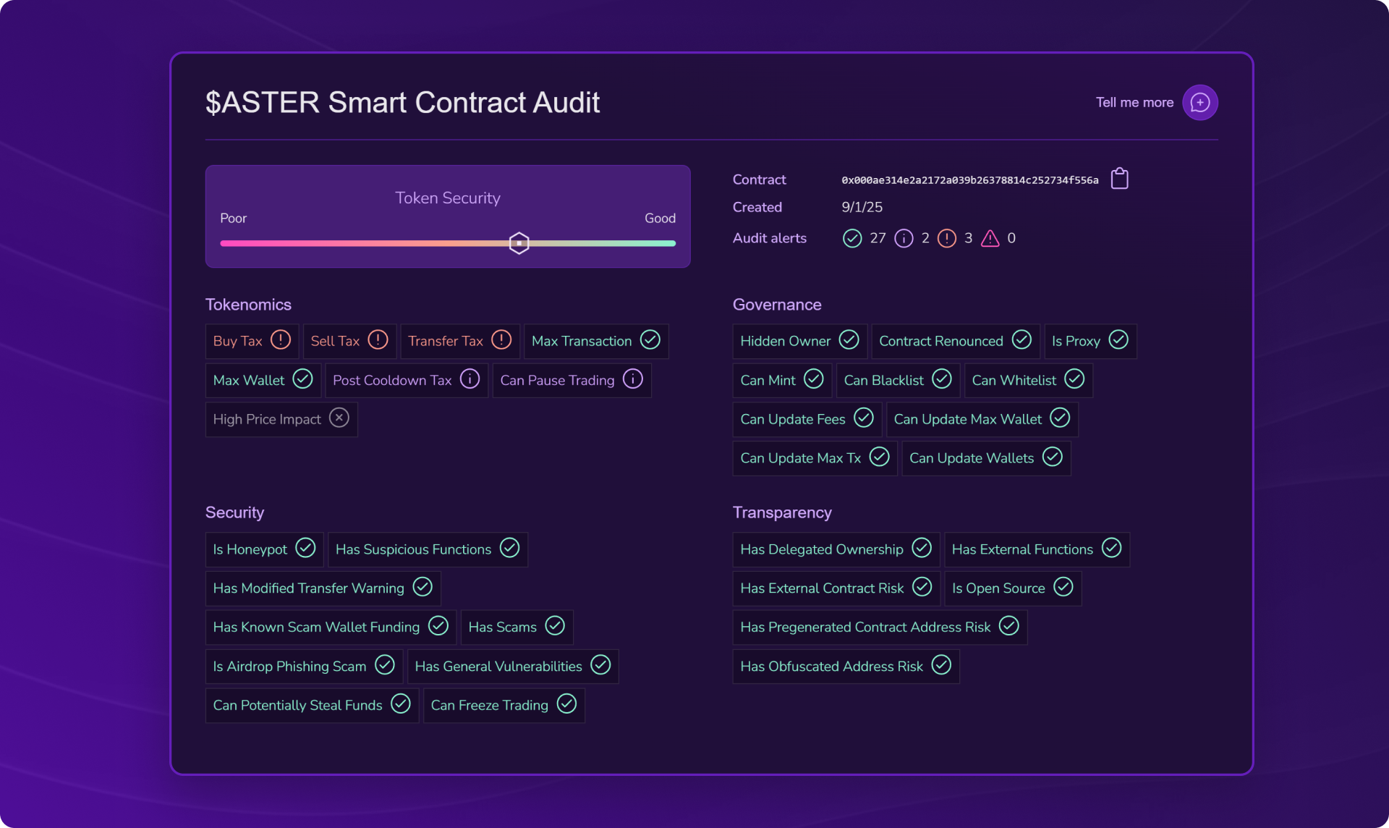Click the passed checks icon beside 27

click(852, 238)
